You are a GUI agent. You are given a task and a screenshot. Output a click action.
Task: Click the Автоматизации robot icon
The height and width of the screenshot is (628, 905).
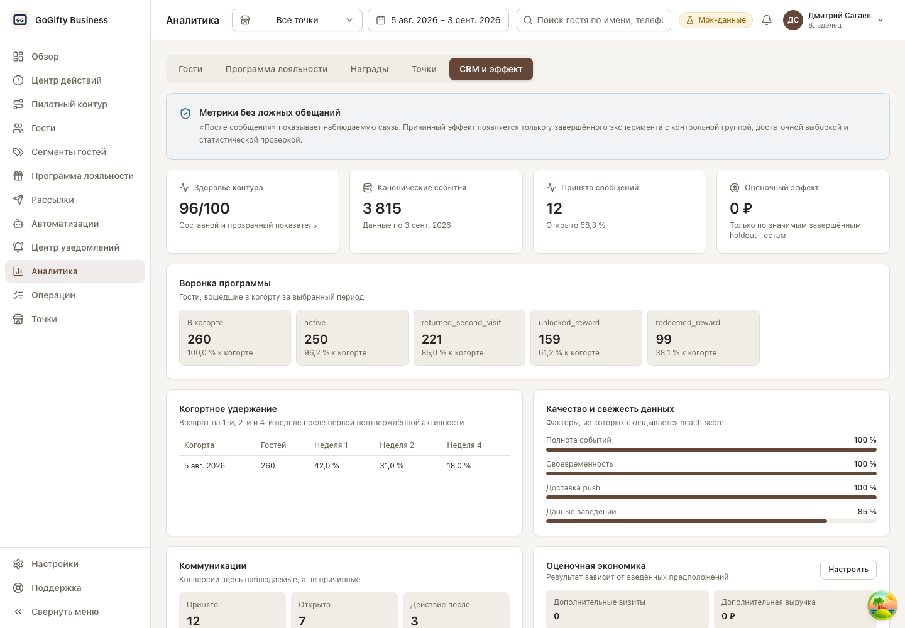click(x=18, y=224)
